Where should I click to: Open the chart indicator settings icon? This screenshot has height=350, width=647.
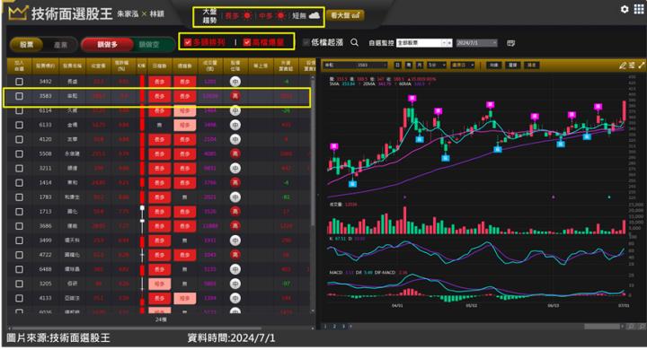point(632,66)
